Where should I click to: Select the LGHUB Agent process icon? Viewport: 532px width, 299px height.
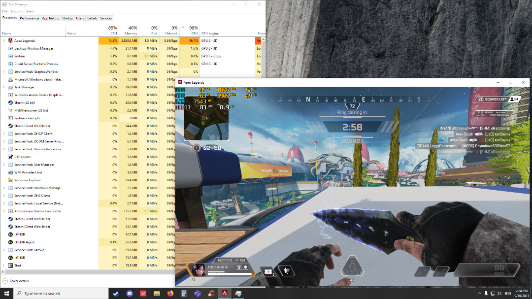pyautogui.click(x=10, y=242)
